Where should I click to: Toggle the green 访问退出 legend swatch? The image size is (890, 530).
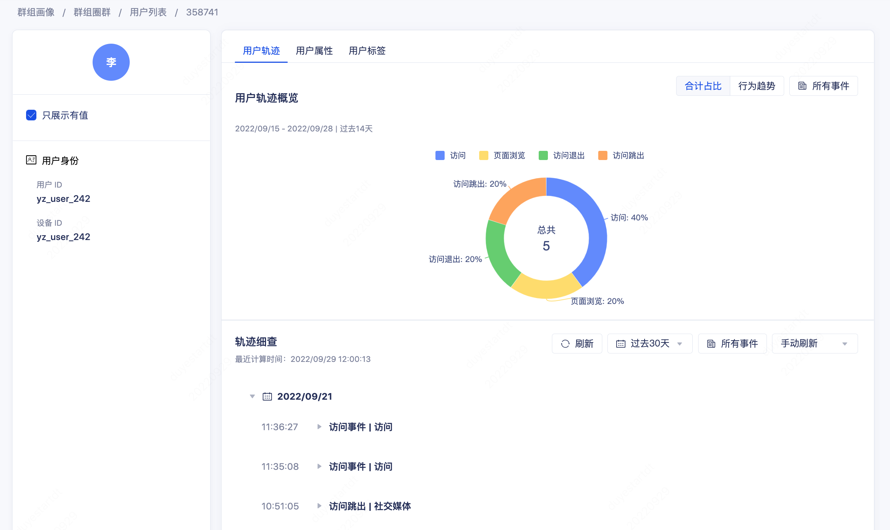pos(543,155)
